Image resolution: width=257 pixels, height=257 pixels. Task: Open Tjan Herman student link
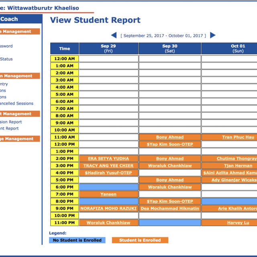(x=238, y=166)
